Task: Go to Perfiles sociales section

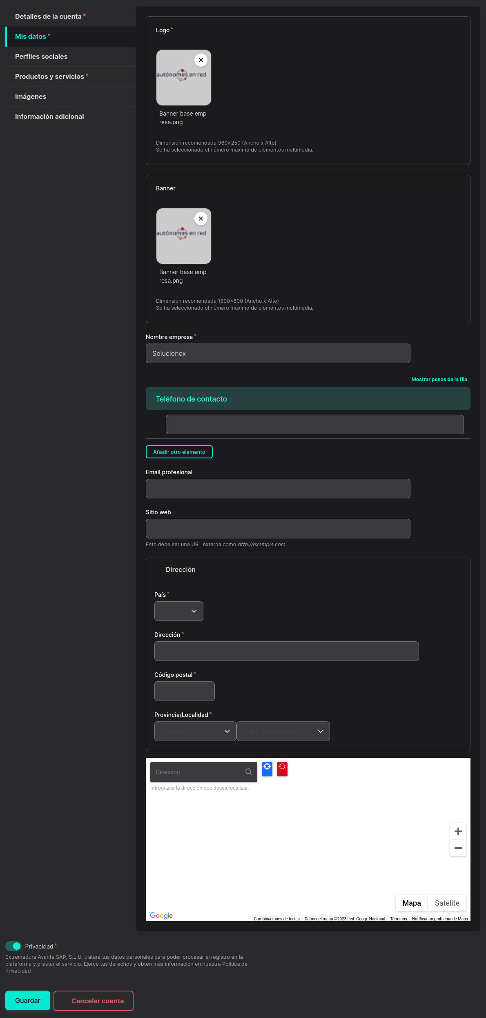Action: [41, 56]
